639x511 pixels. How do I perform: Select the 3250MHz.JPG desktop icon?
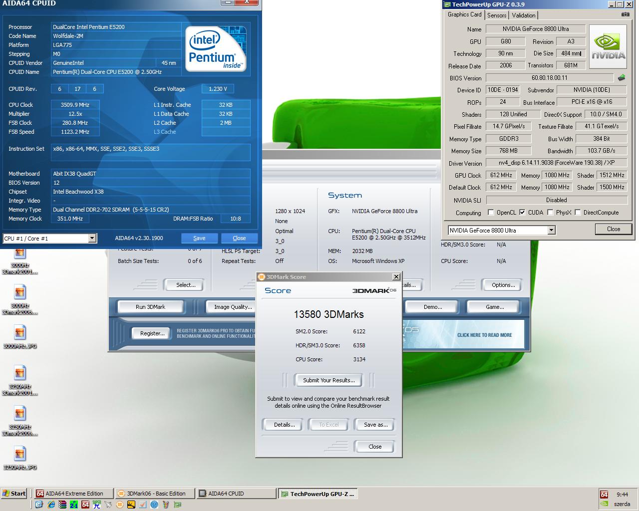20,459
